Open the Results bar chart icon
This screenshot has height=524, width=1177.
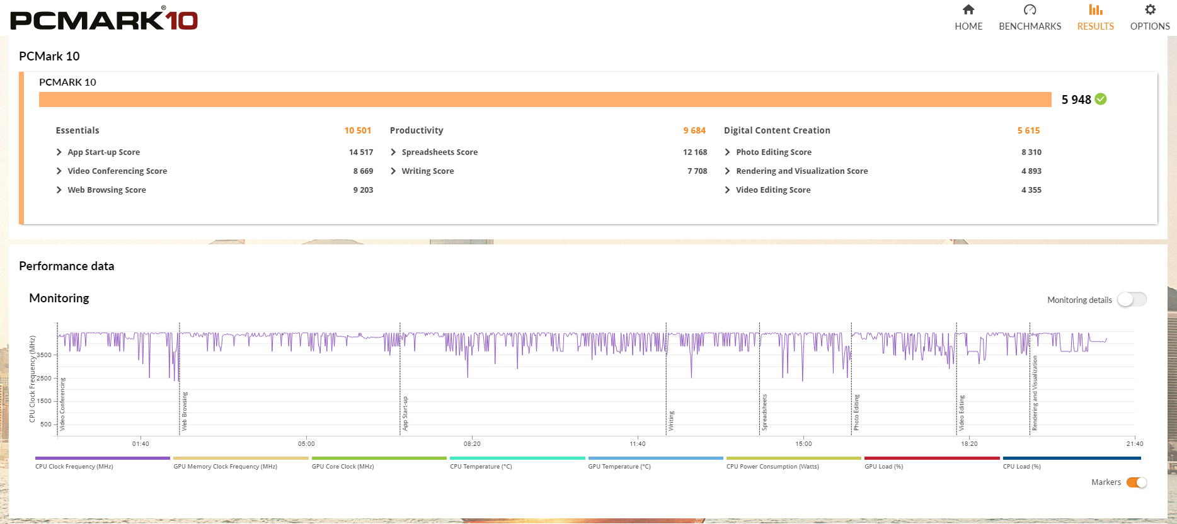(1096, 9)
